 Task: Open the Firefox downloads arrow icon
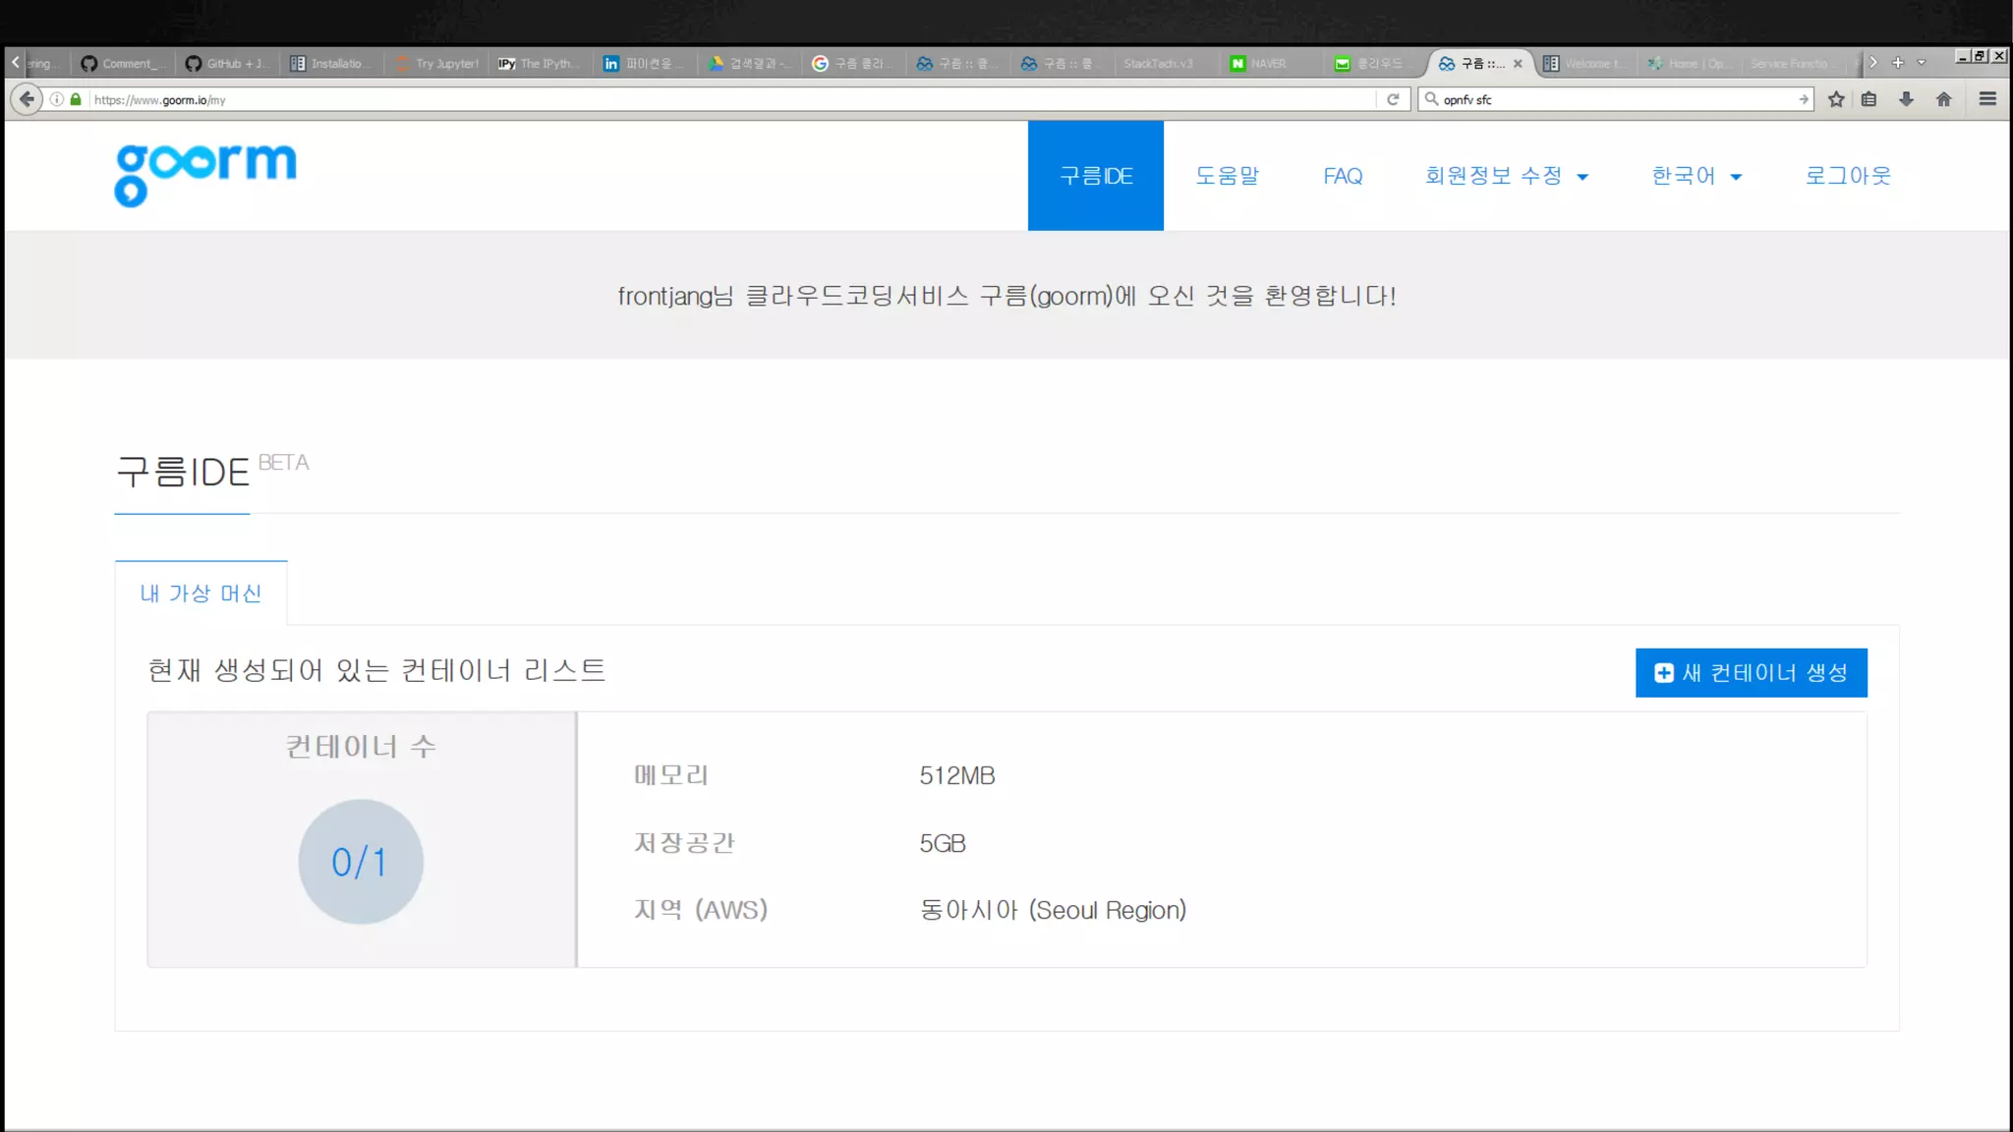1906,99
